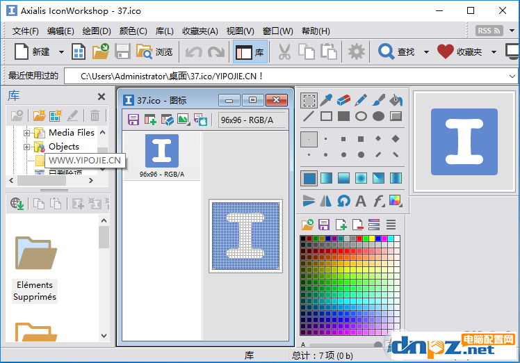The height and width of the screenshot is (363, 520).
Task: Open the 帮助(H) menu
Action: 316,31
